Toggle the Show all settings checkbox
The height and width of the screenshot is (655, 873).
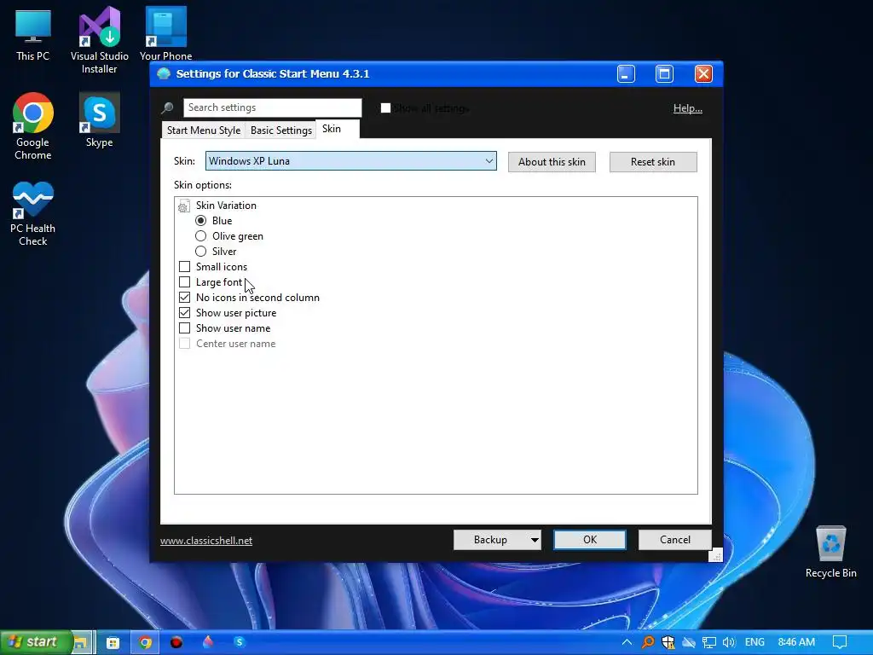click(x=385, y=108)
